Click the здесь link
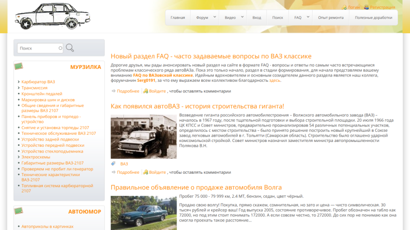Screen dimensions: 410x230 (x=274, y=80)
